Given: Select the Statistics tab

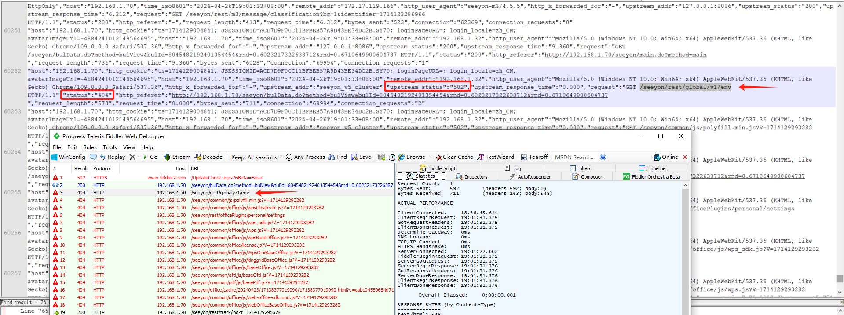Looking at the screenshot, I should pos(421,176).
